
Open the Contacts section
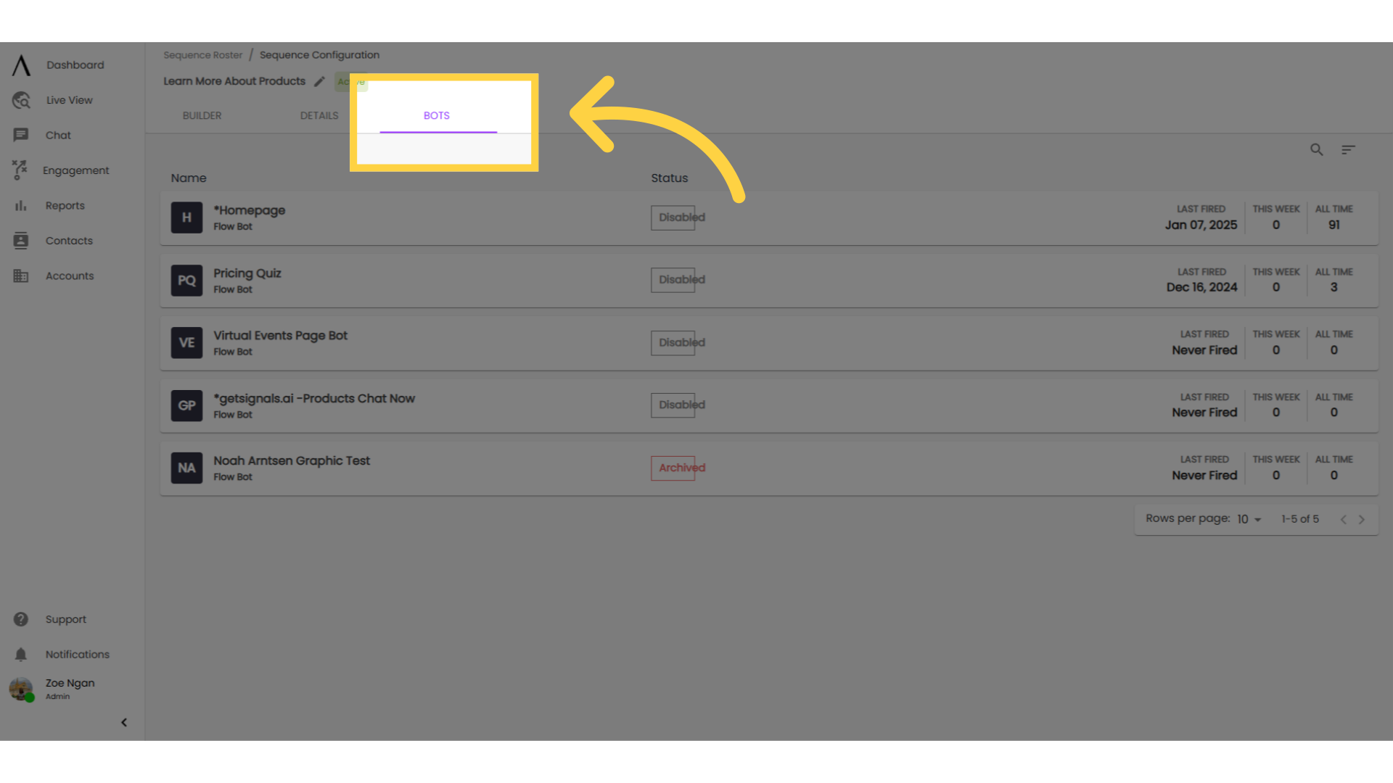(x=68, y=240)
